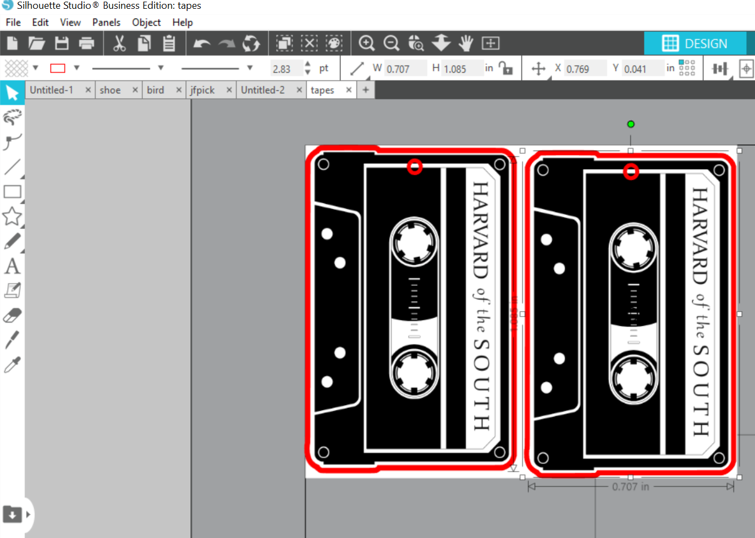Increase line thickness with stepper arrows
Image resolution: width=755 pixels, height=538 pixels.
coord(307,64)
